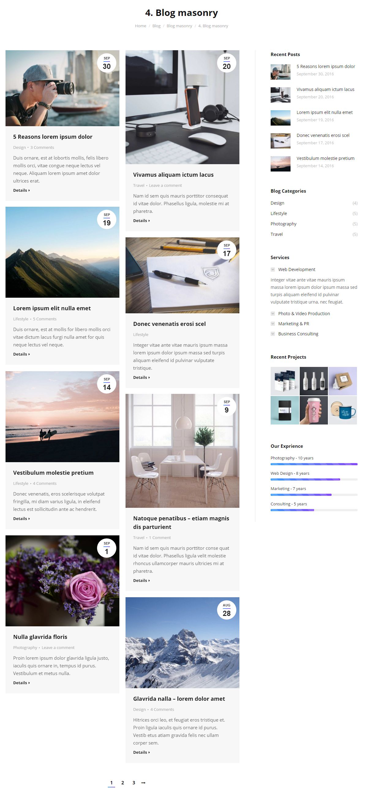This screenshot has height=796, width=368.
Task: Expand the Marketing & PR service
Action: (290, 324)
